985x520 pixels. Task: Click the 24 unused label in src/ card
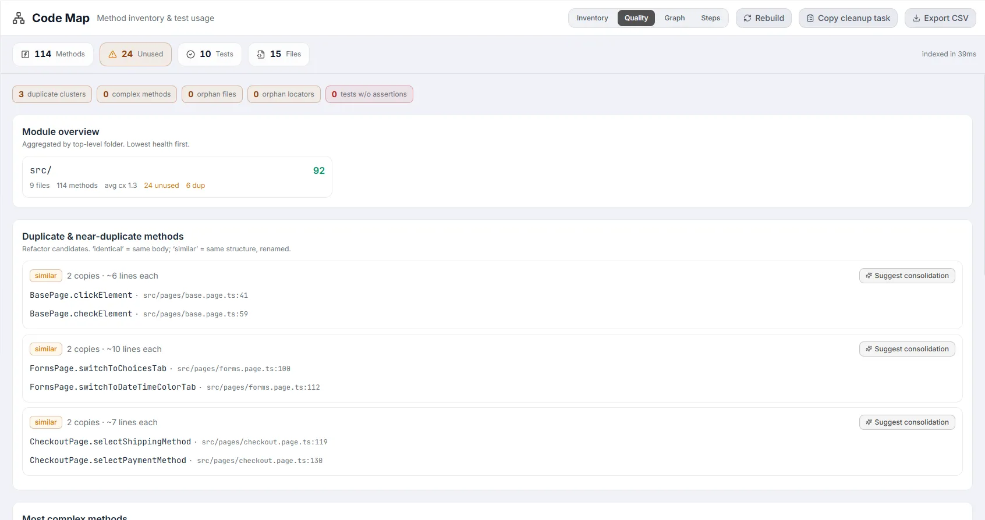[x=161, y=186]
